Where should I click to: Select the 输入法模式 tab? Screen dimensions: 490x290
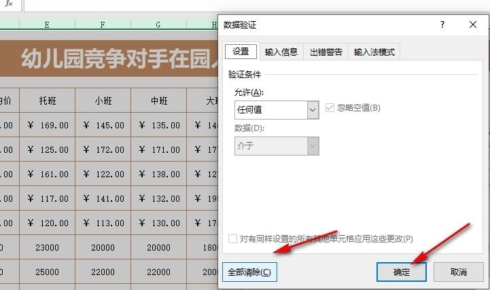pos(374,52)
